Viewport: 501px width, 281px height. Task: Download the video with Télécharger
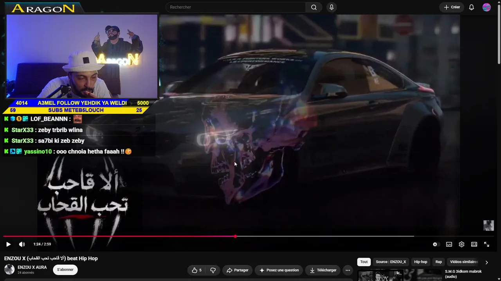(323, 270)
